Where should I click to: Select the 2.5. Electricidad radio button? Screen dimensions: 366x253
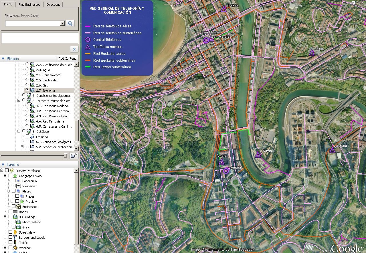(27, 80)
